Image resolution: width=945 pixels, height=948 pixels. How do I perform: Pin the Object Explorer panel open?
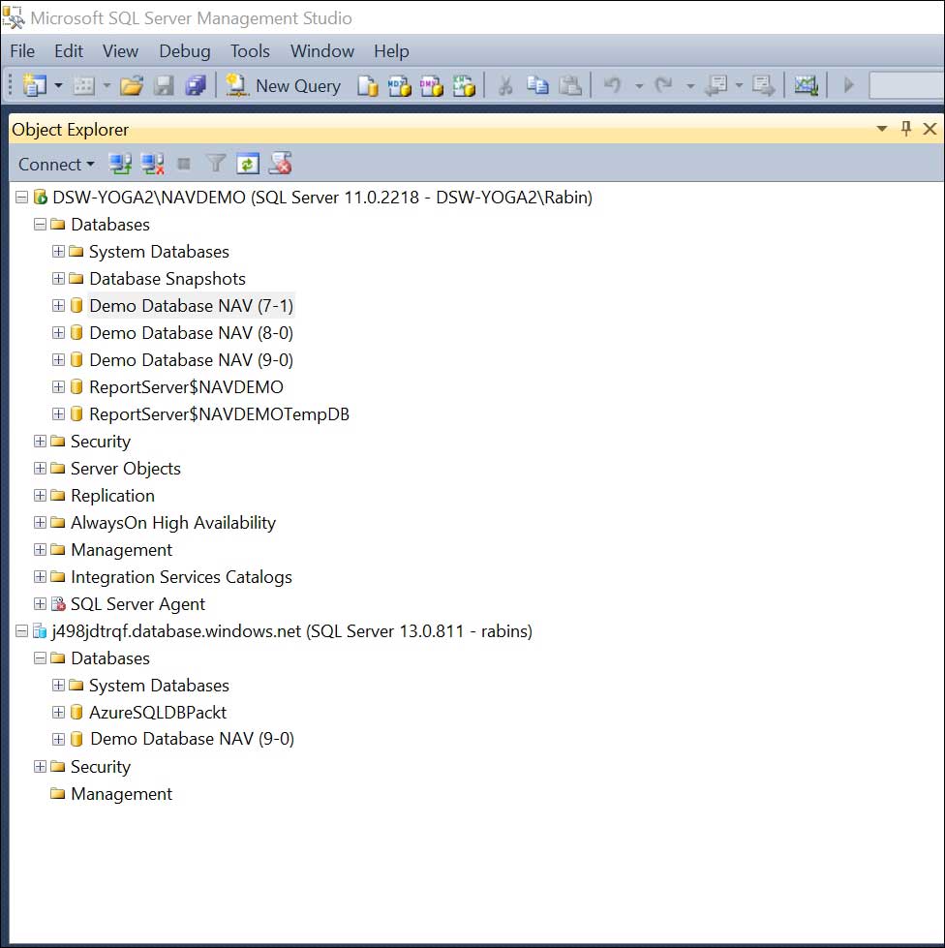pos(905,128)
